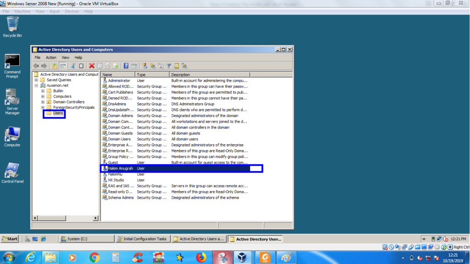Collapse the nuxenon.net domain node
The height and width of the screenshot is (264, 470).
point(36,85)
